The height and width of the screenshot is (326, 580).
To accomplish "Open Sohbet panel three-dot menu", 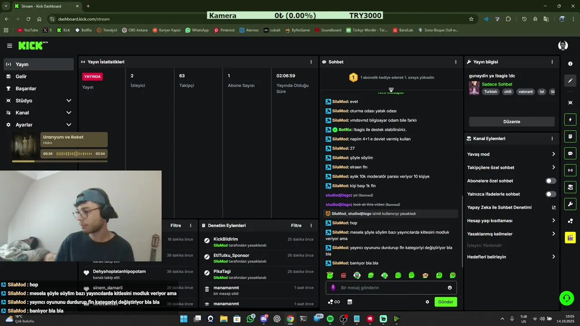I will pyautogui.click(x=456, y=62).
